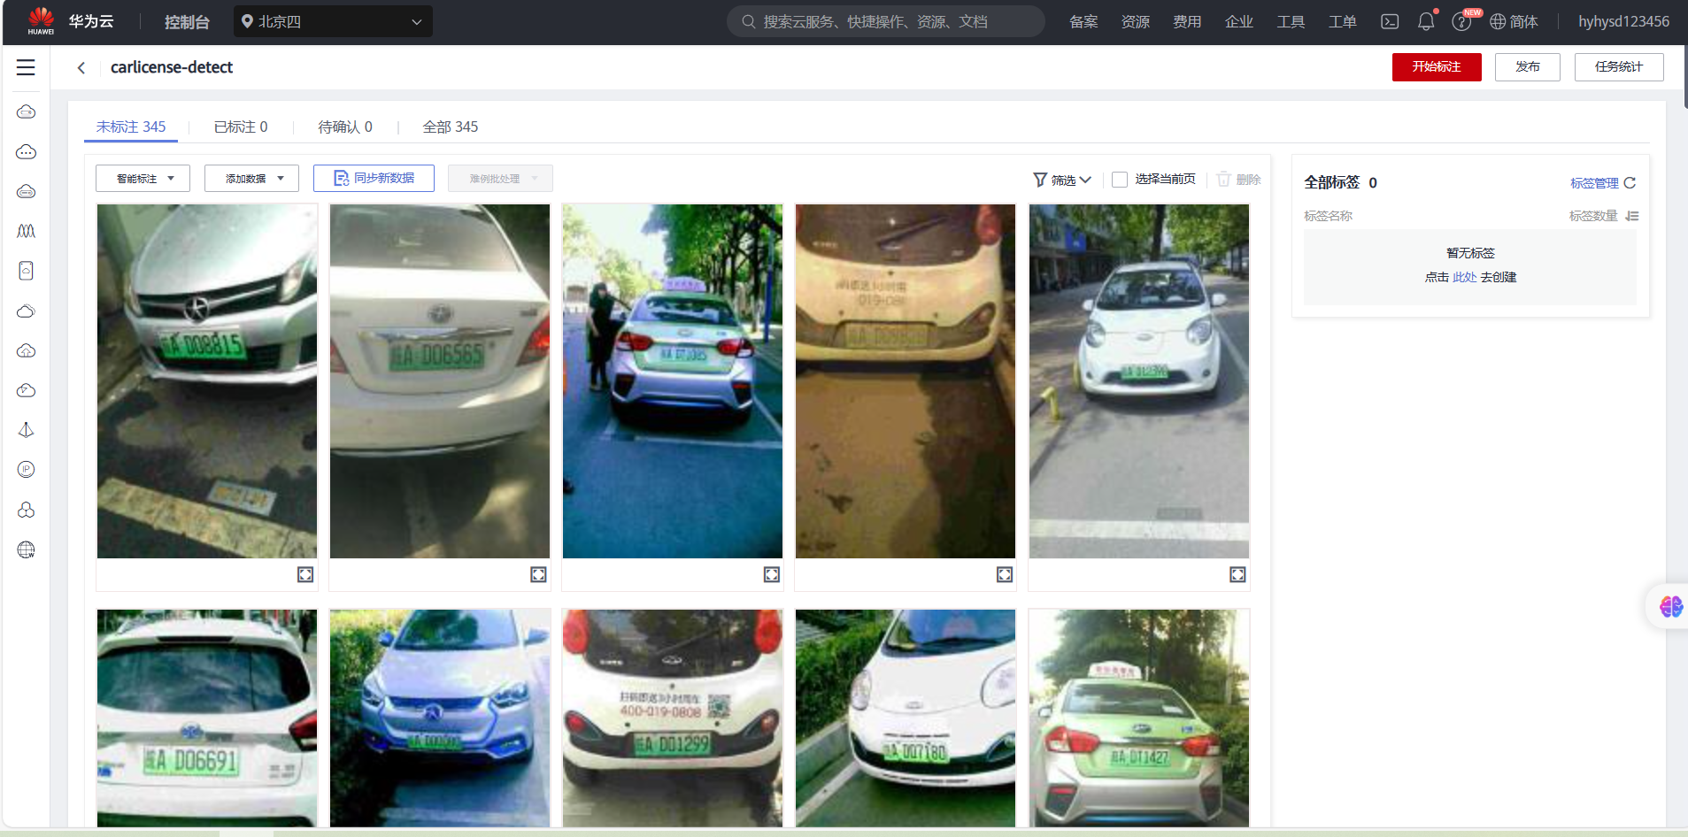Select the silver car D08815 thumbnail
The image size is (1688, 837).
207,381
